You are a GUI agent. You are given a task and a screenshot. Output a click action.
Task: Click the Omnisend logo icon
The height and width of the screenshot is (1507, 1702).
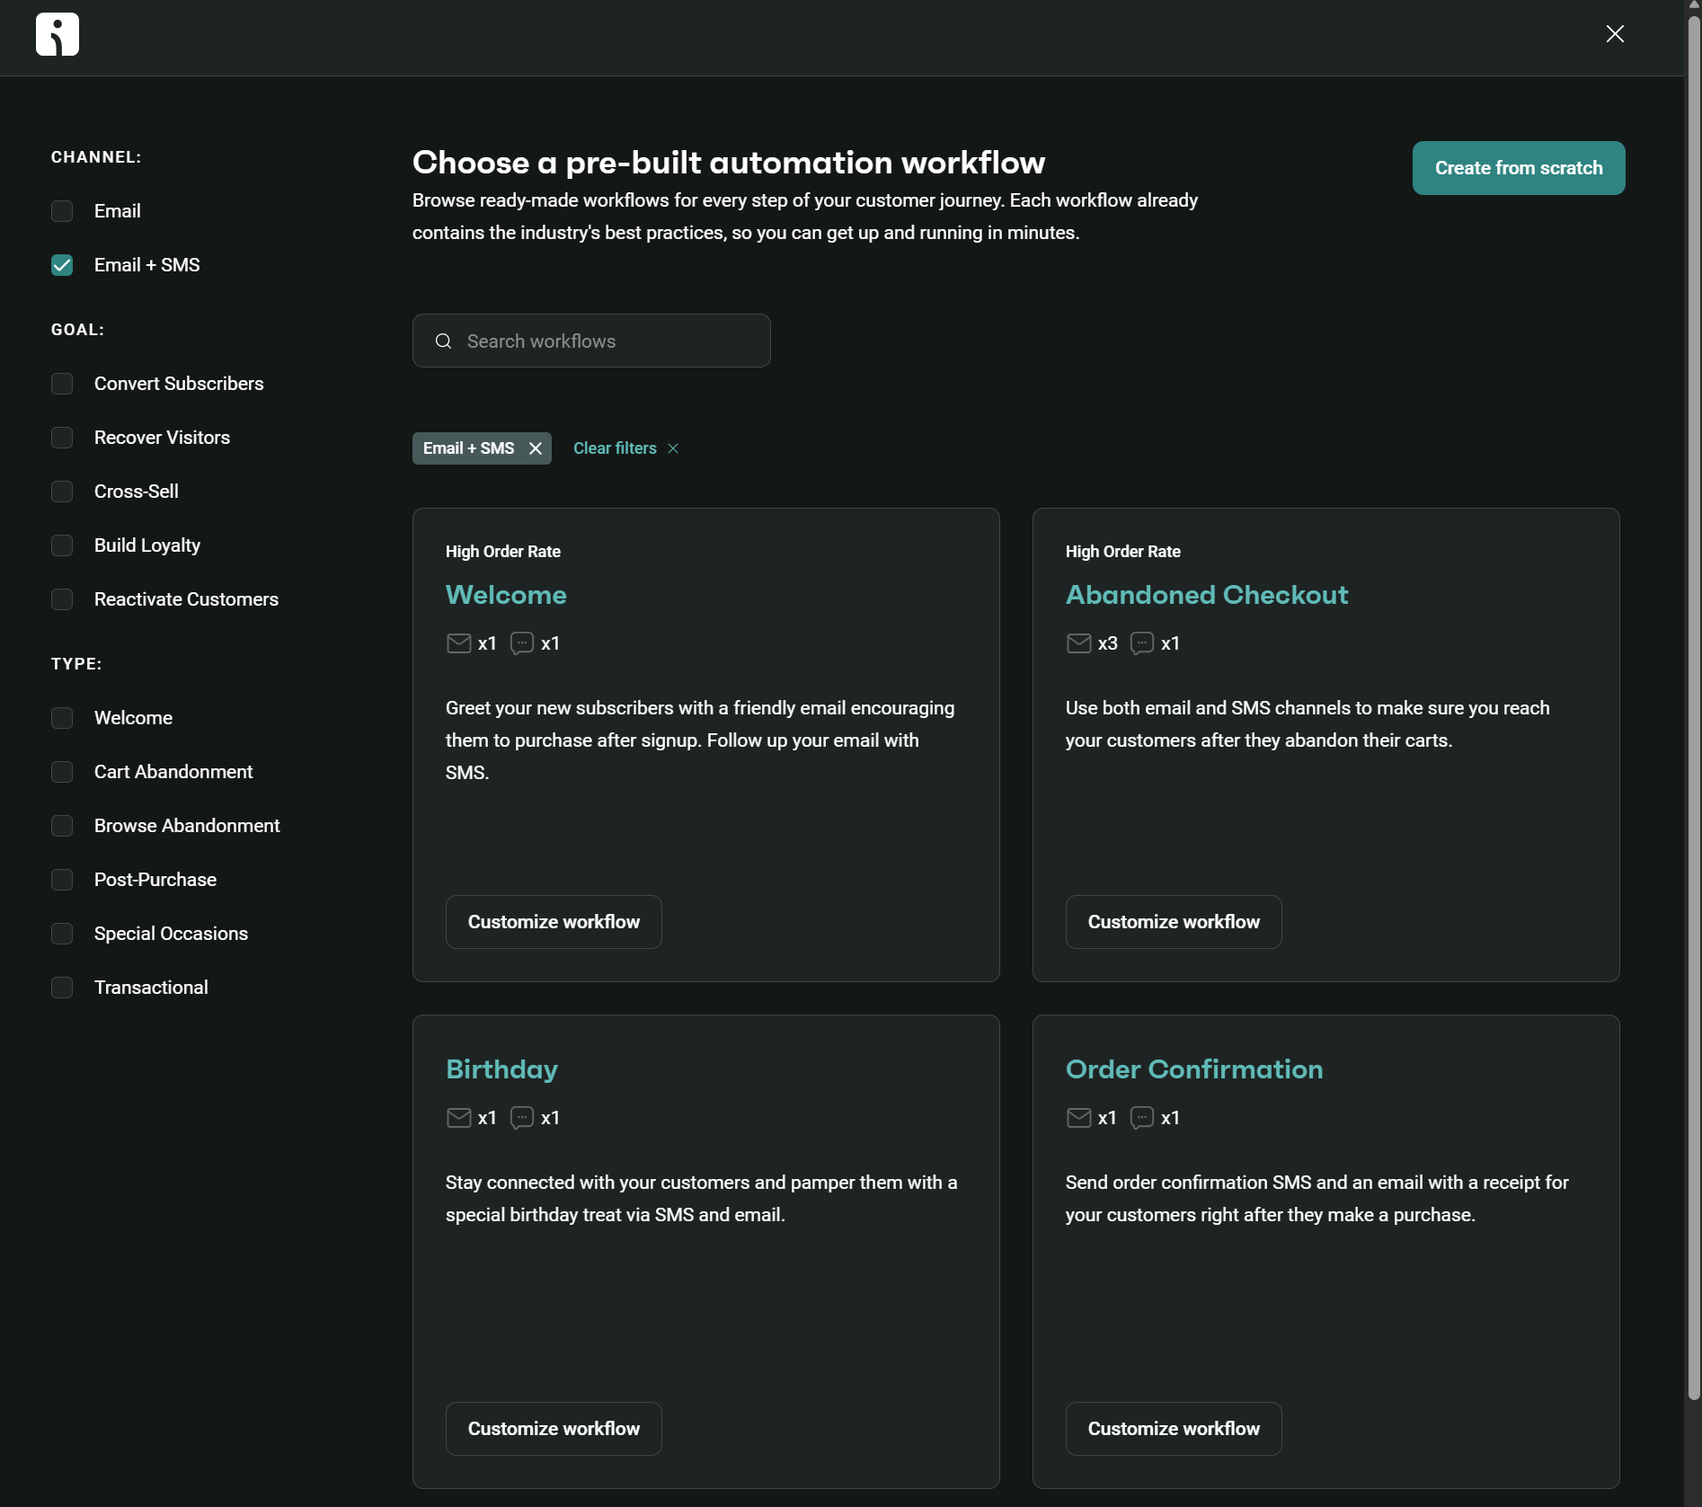(x=58, y=34)
